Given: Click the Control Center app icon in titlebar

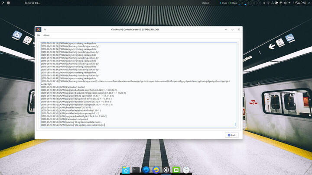Looking at the screenshot, I should click(x=39, y=29).
